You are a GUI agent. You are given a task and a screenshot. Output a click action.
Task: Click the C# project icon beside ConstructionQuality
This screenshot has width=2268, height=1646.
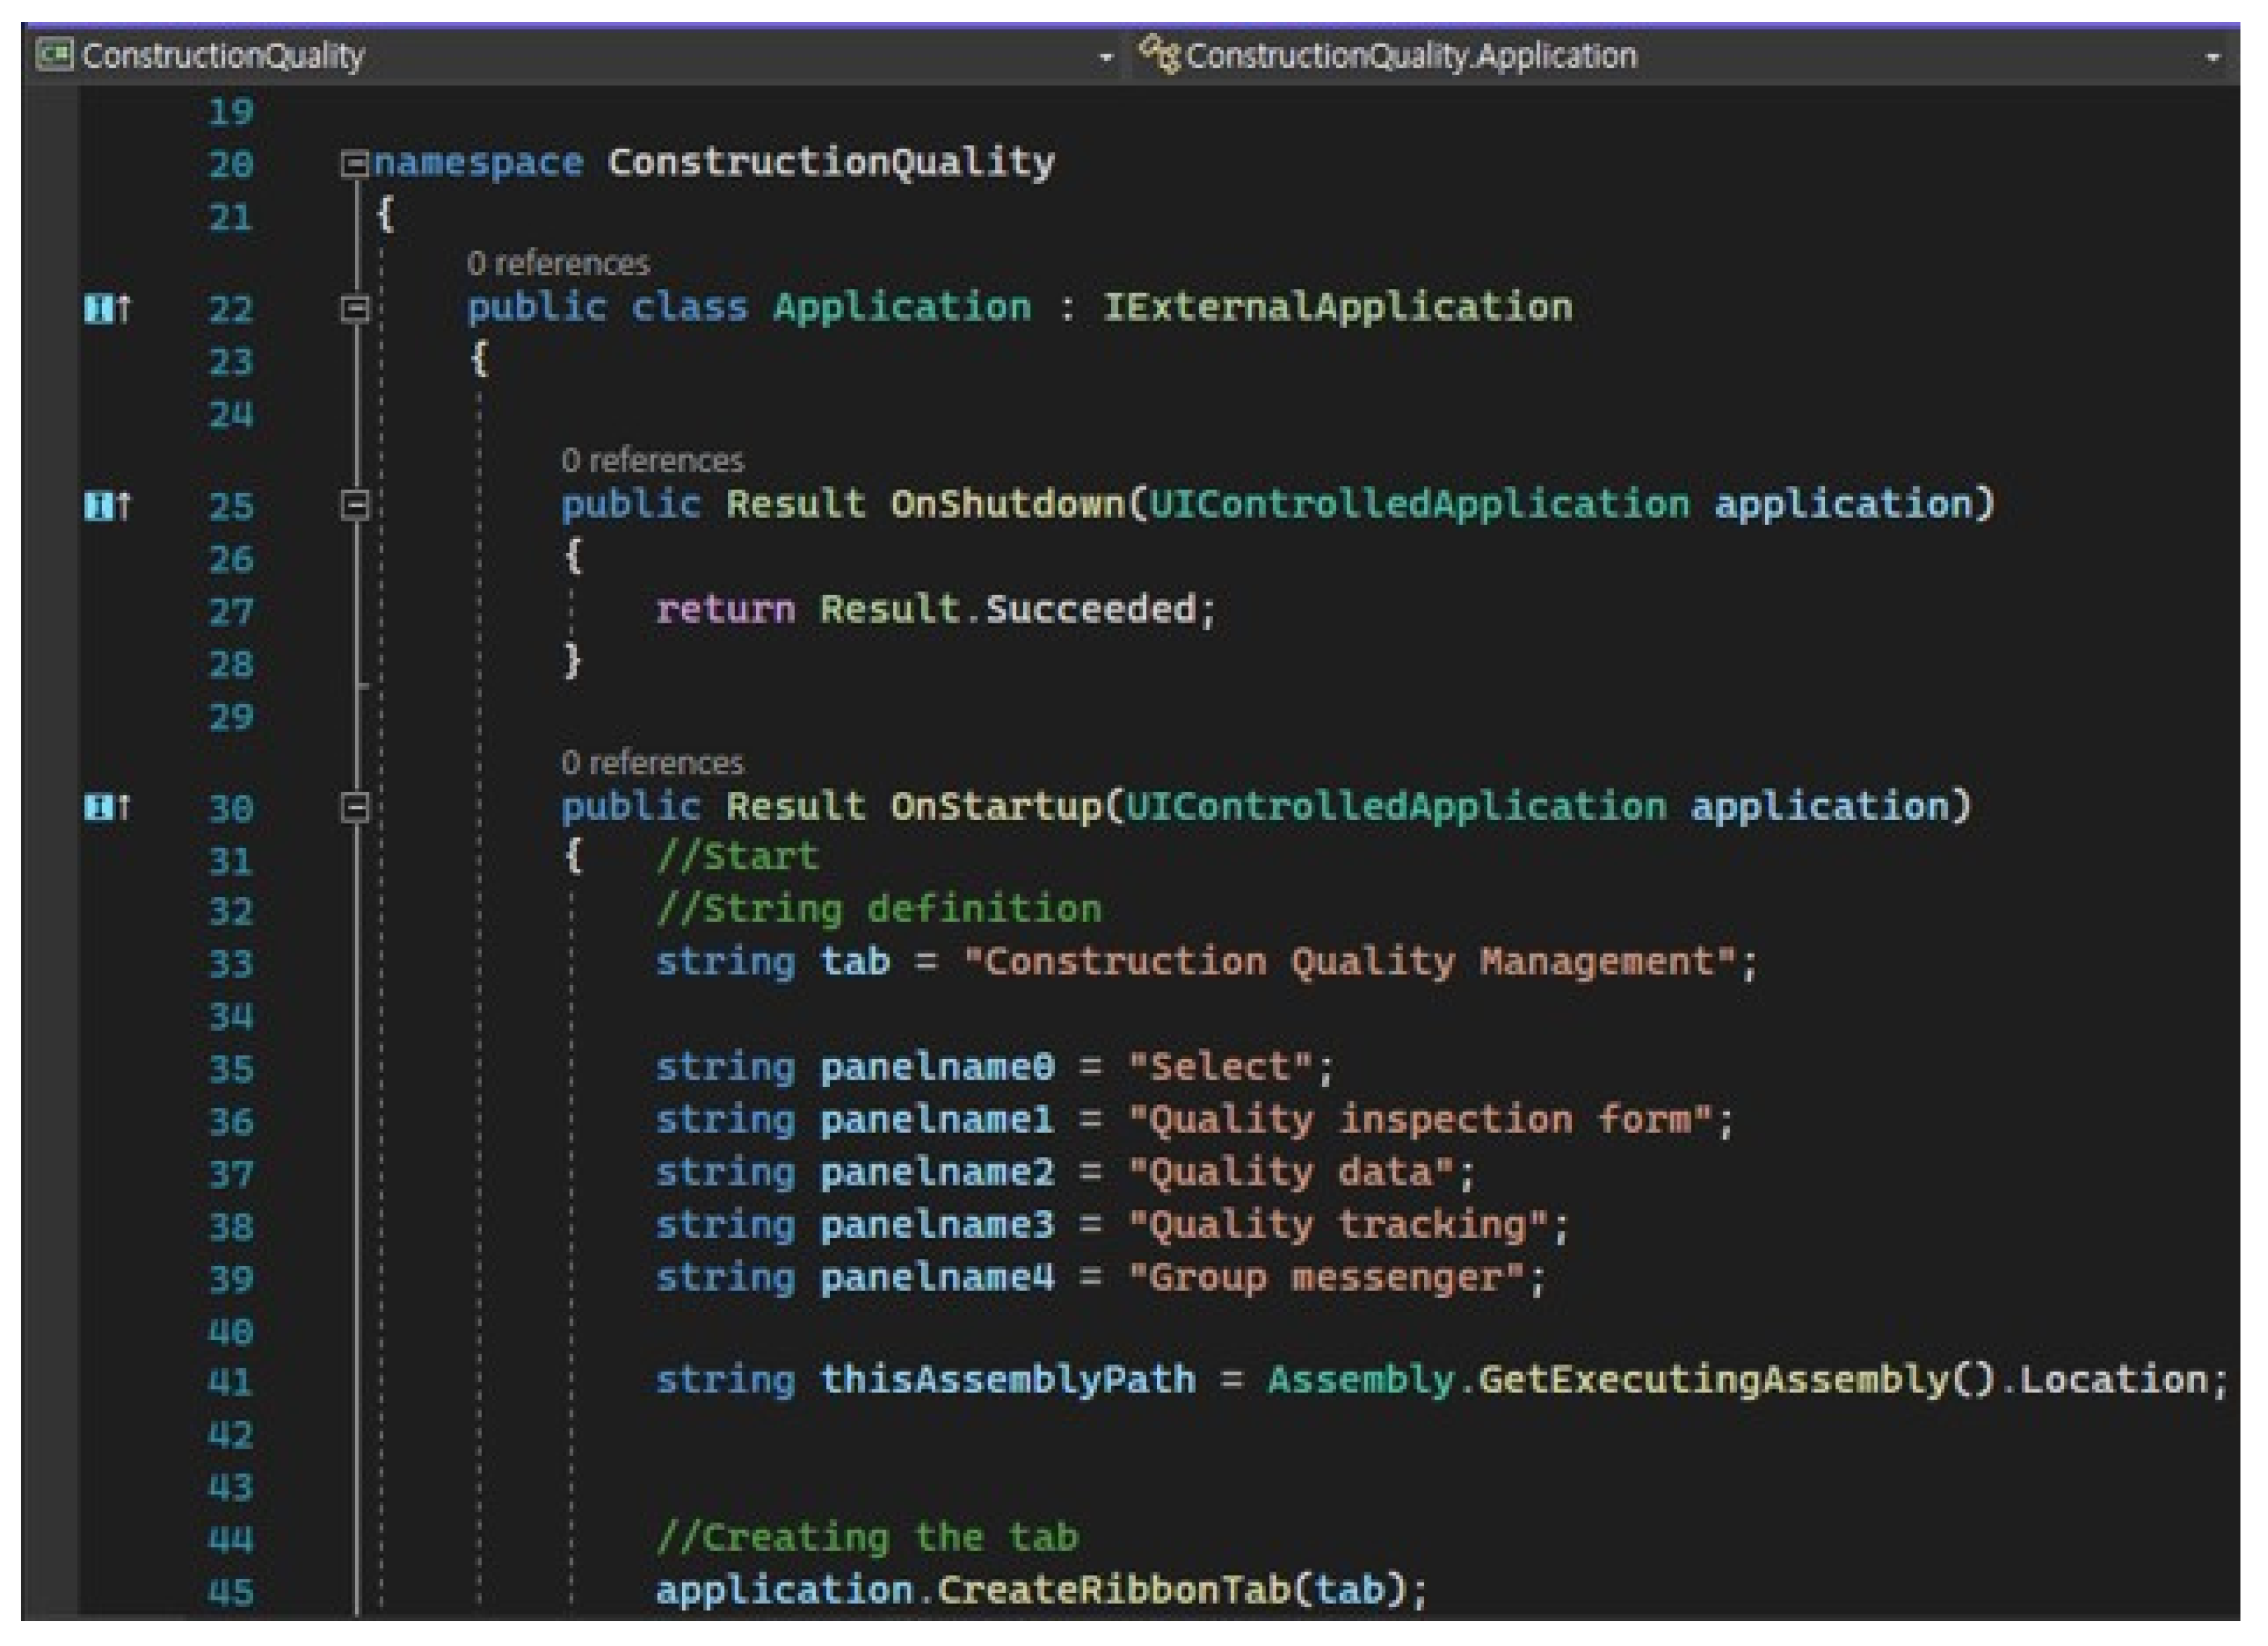[54, 54]
